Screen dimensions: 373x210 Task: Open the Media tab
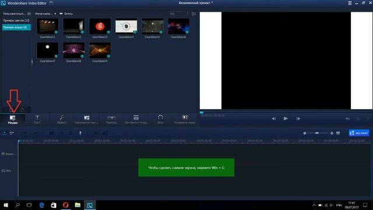point(13,120)
